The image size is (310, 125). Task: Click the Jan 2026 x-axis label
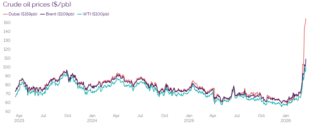coord(286,118)
